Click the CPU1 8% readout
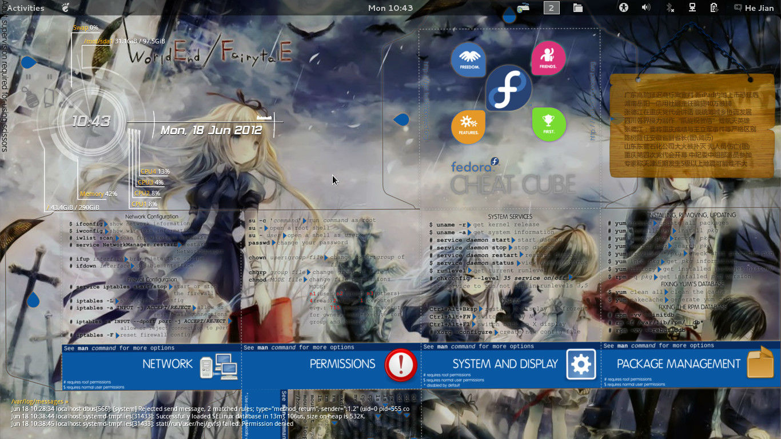 [144, 204]
